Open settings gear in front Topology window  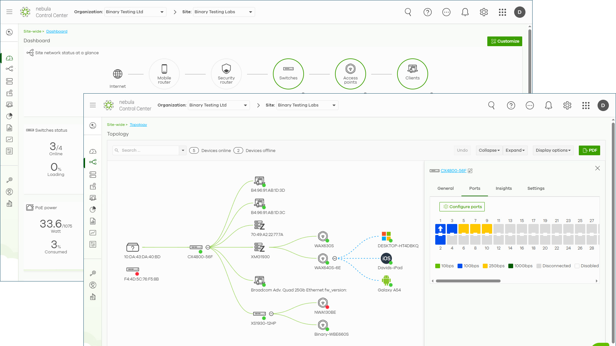click(567, 105)
